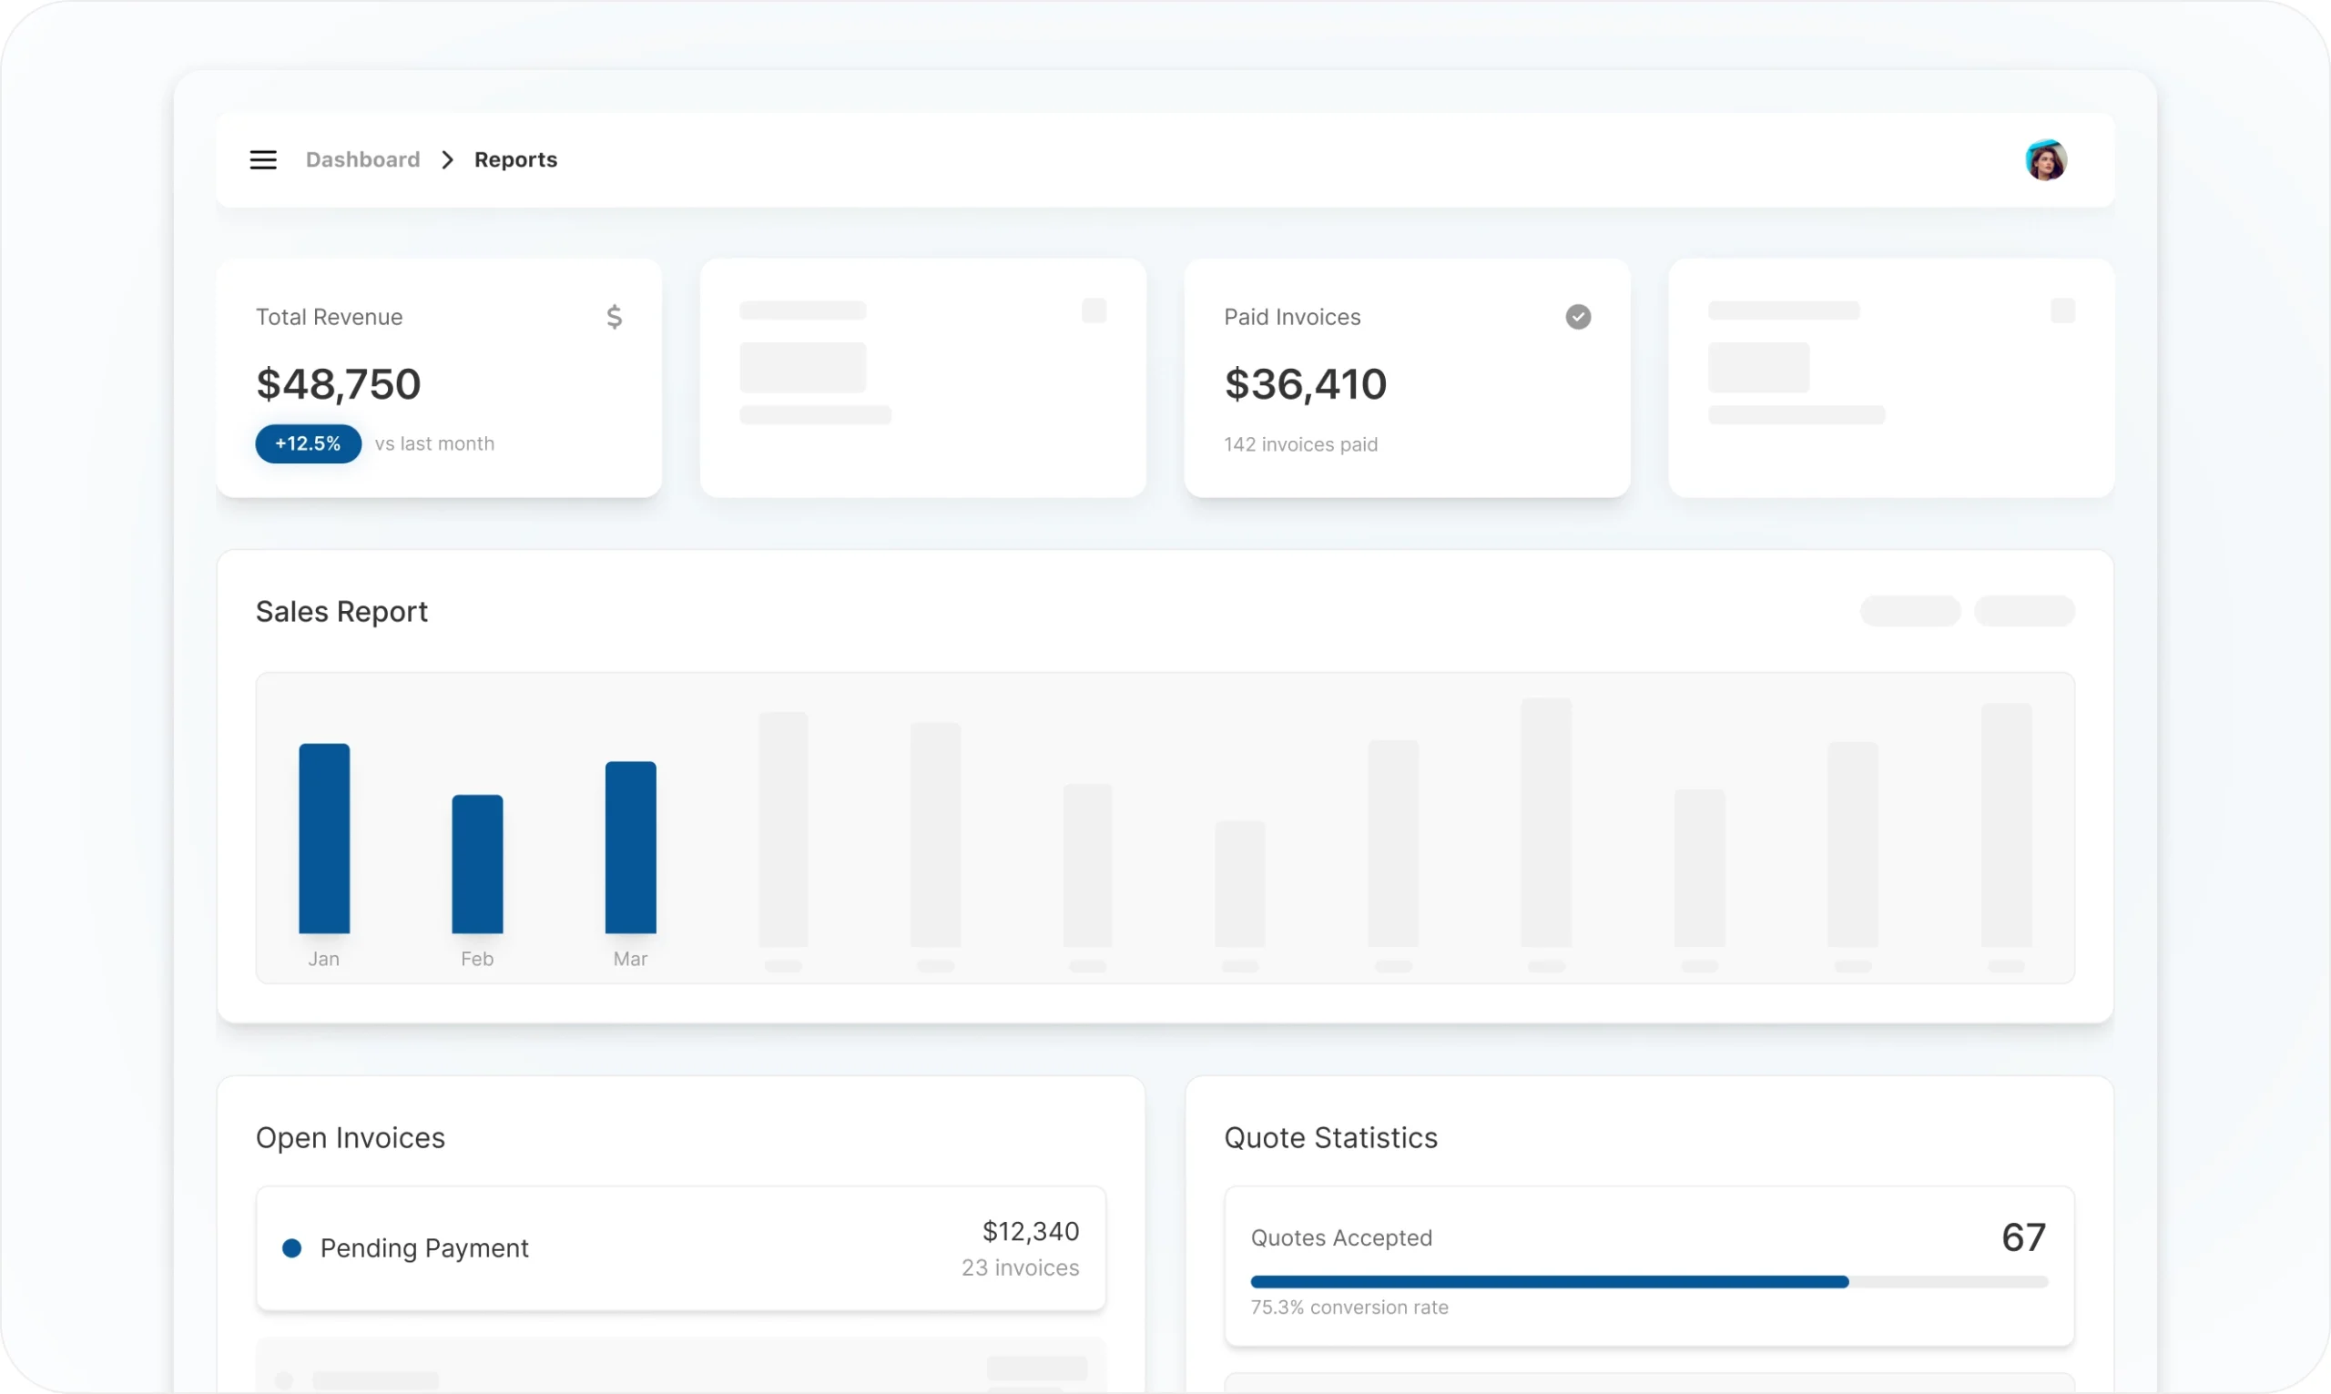Click the breadcrumb chevron arrow
This screenshot has width=2331, height=1394.
click(448, 159)
